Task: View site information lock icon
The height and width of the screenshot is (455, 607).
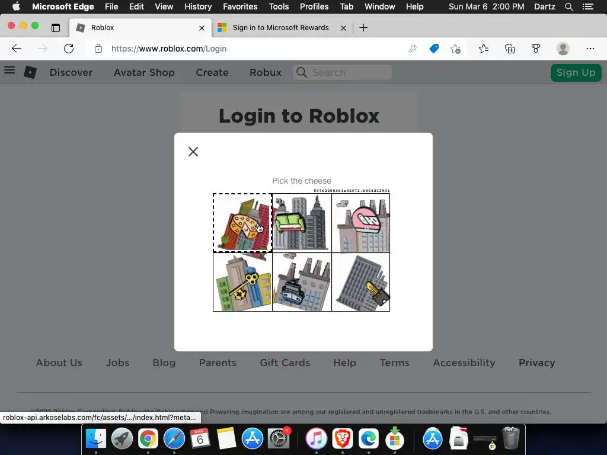Action: (x=98, y=49)
